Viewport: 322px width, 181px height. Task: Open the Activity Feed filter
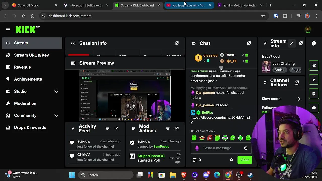point(107,128)
